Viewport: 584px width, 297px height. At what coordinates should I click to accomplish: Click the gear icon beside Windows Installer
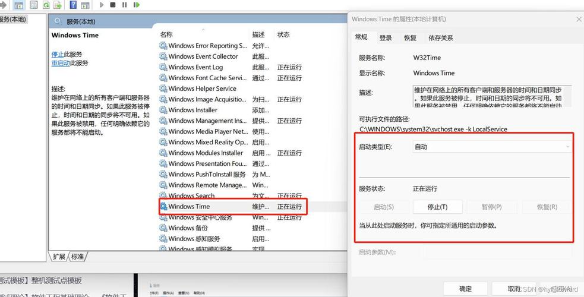pyautogui.click(x=163, y=110)
